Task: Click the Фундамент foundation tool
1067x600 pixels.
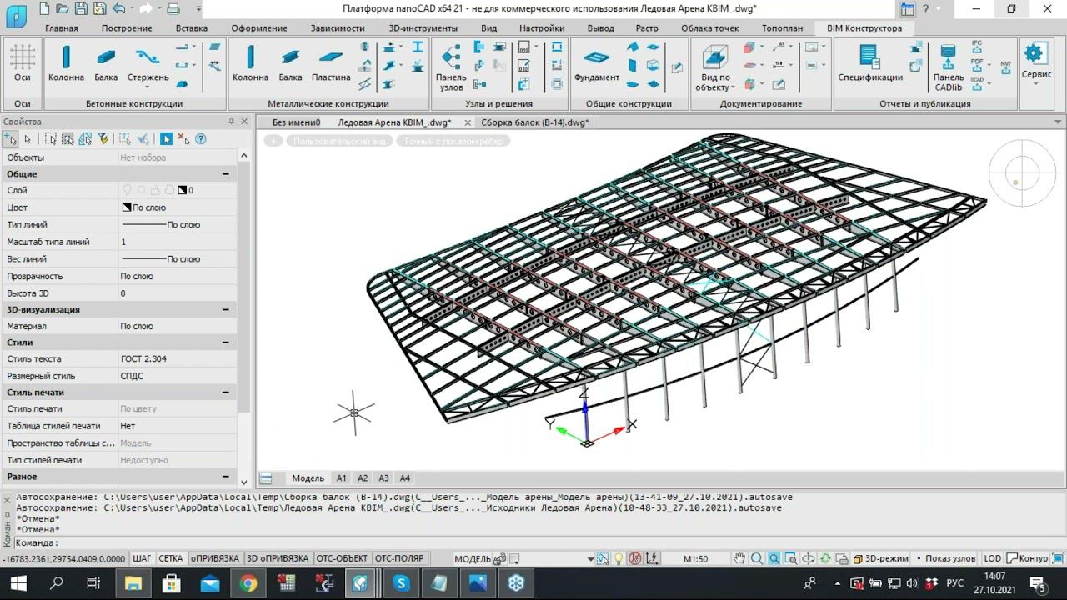Action: [596, 63]
